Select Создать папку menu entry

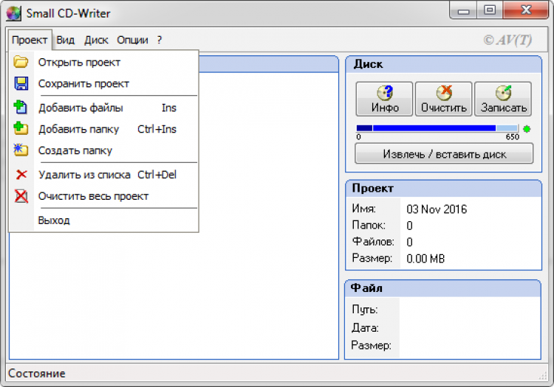point(104,150)
